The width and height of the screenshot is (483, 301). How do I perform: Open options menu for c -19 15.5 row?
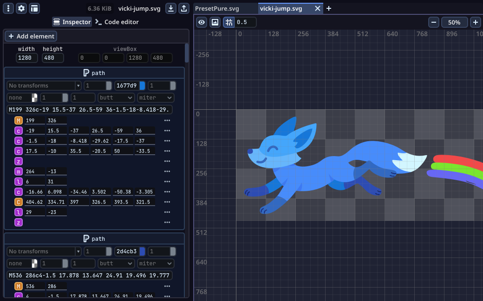[x=167, y=131]
